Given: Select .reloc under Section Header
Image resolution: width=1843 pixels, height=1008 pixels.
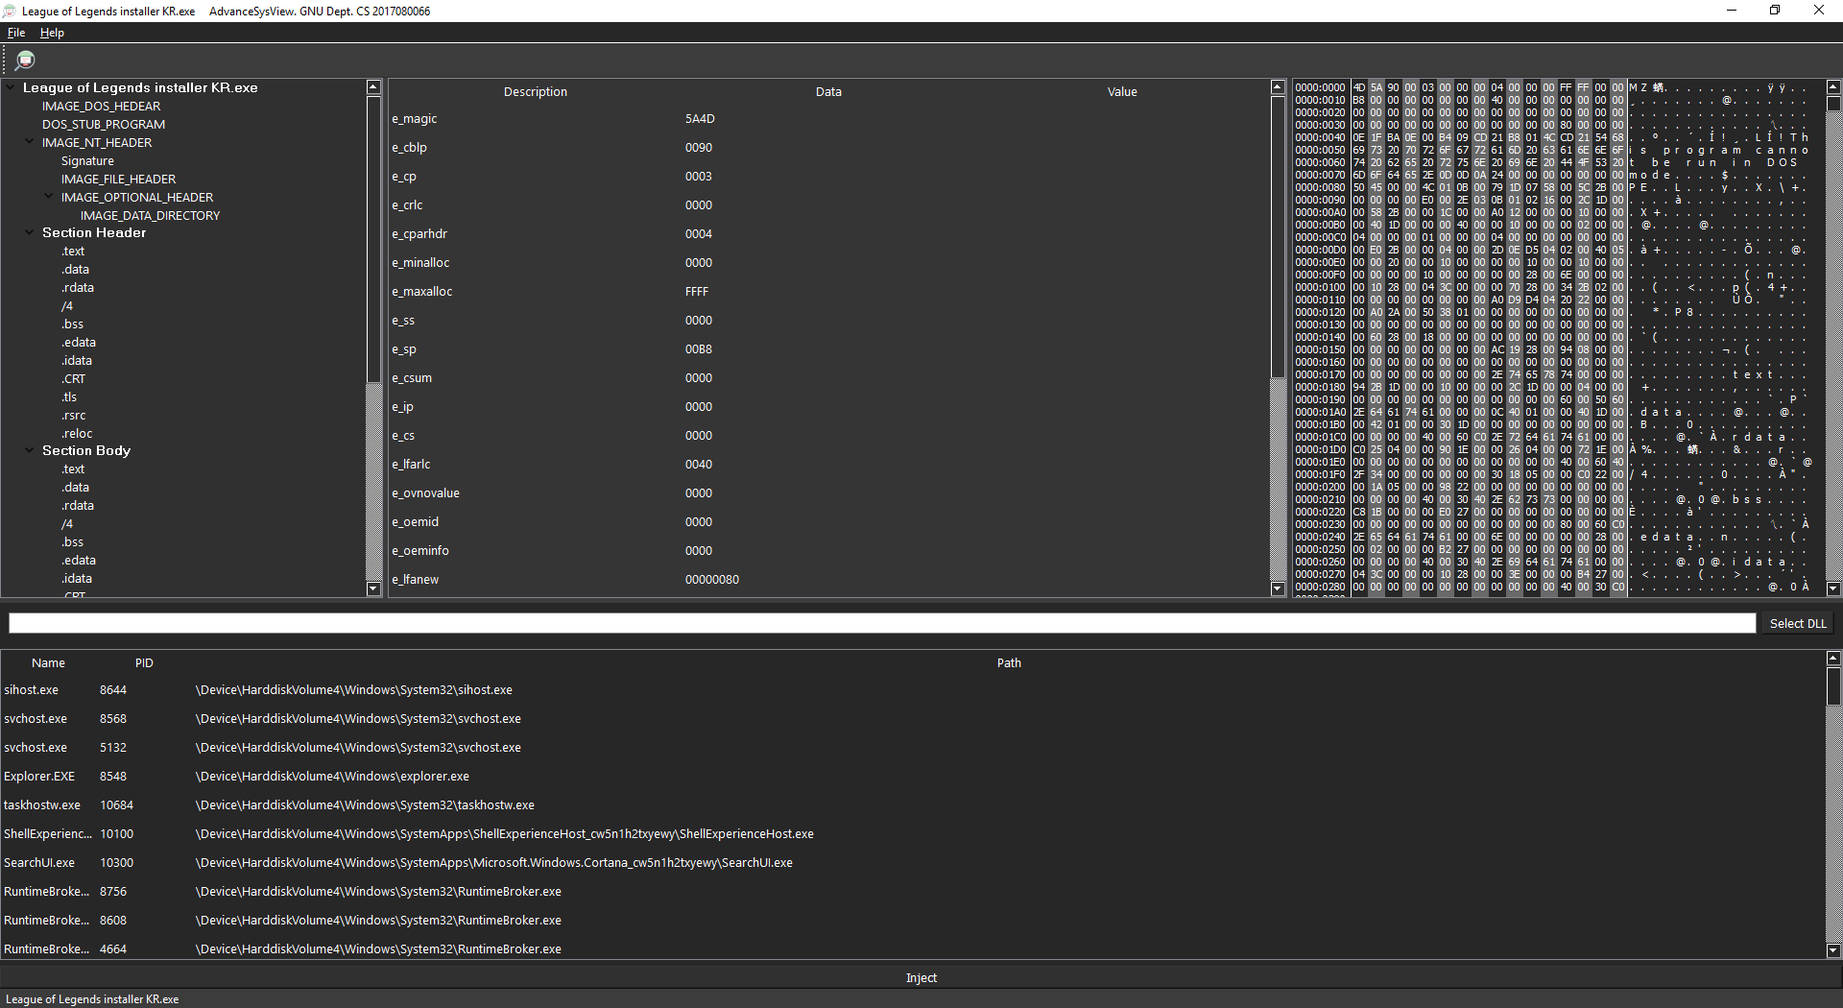Looking at the screenshot, I should click(x=77, y=434).
